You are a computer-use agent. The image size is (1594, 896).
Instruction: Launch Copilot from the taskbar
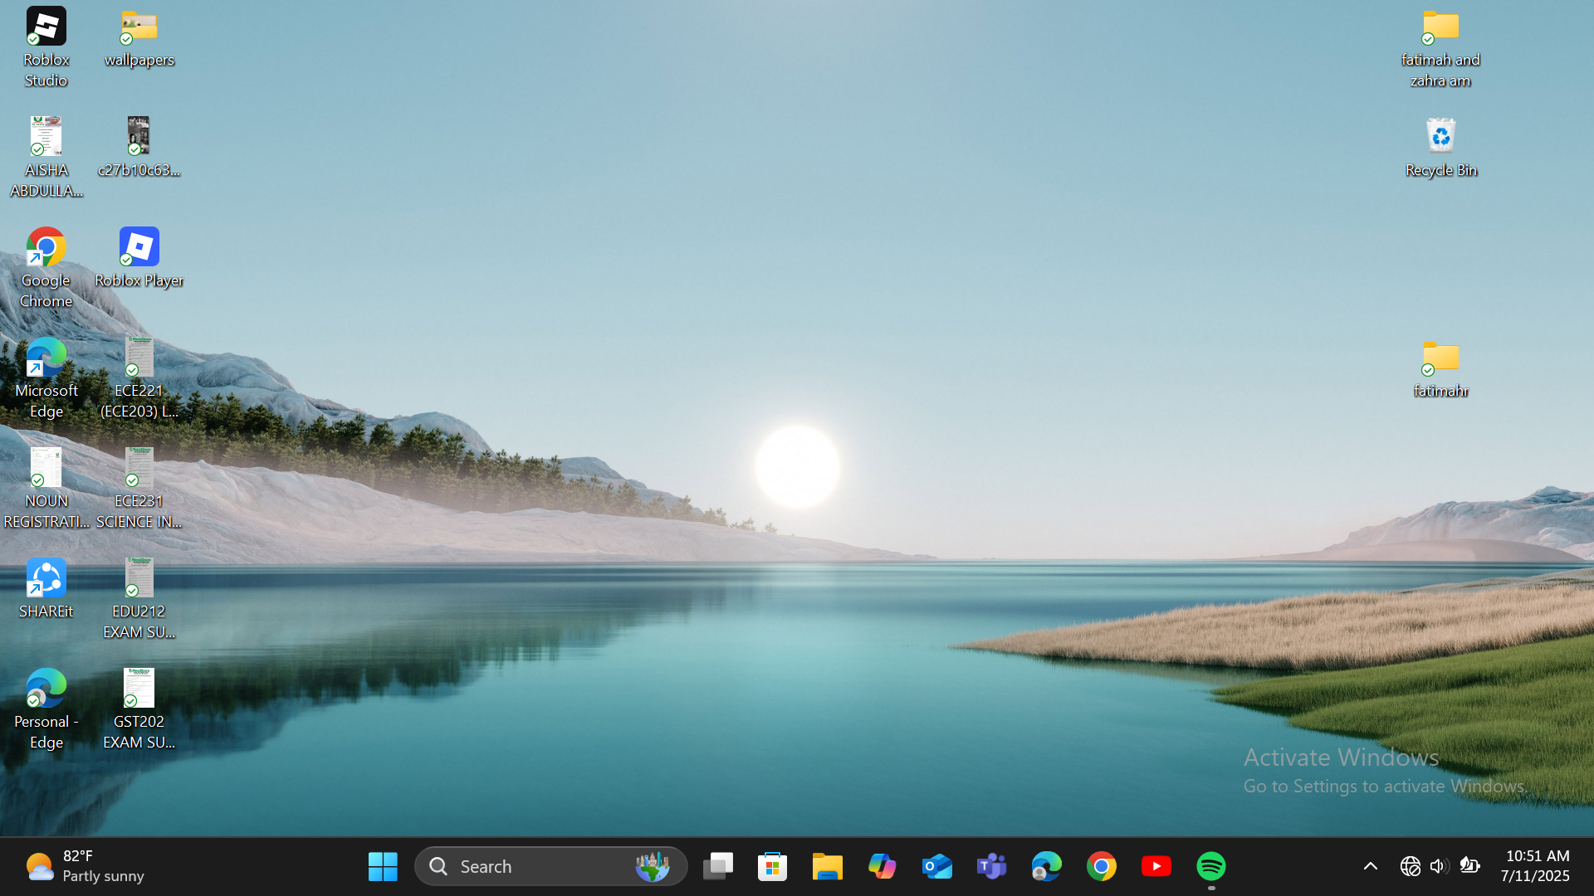tap(883, 866)
